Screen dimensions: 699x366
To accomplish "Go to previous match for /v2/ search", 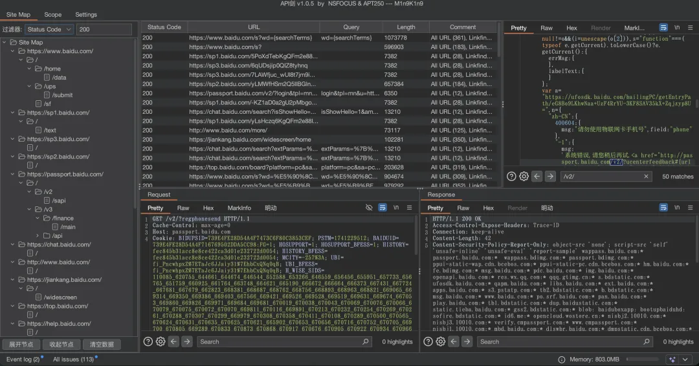I will point(537,177).
